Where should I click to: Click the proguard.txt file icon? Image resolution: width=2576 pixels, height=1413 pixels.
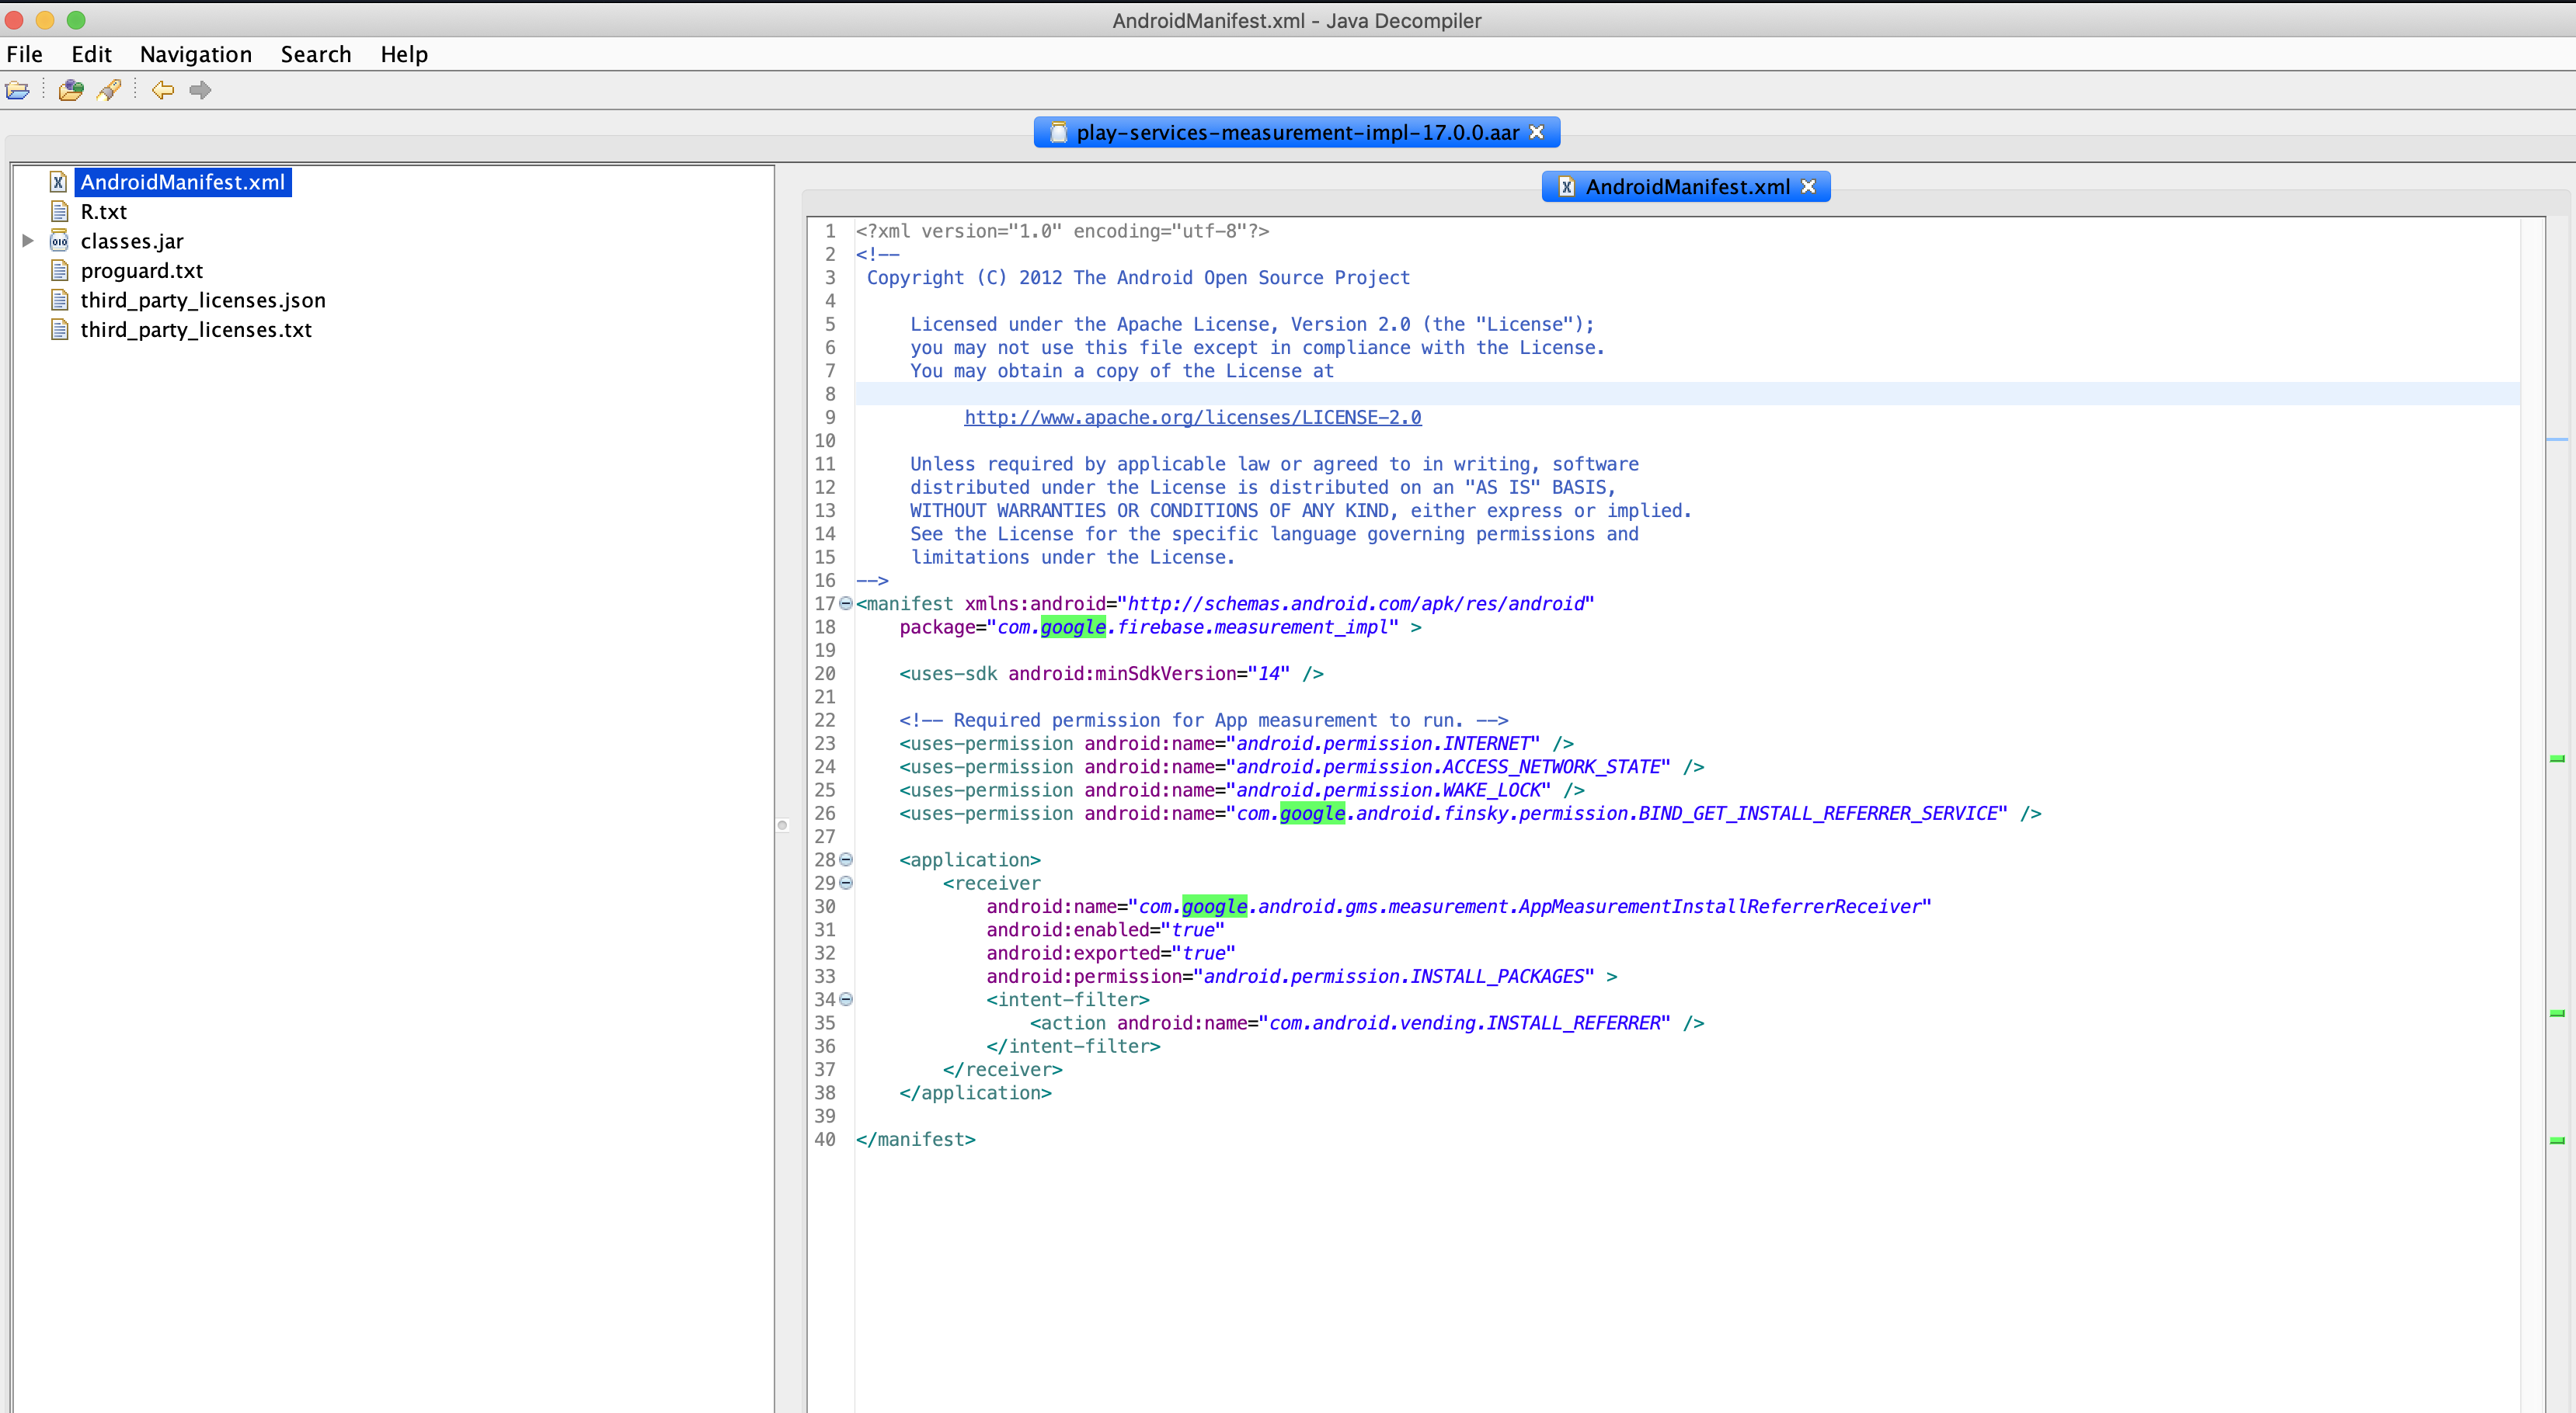[59, 270]
